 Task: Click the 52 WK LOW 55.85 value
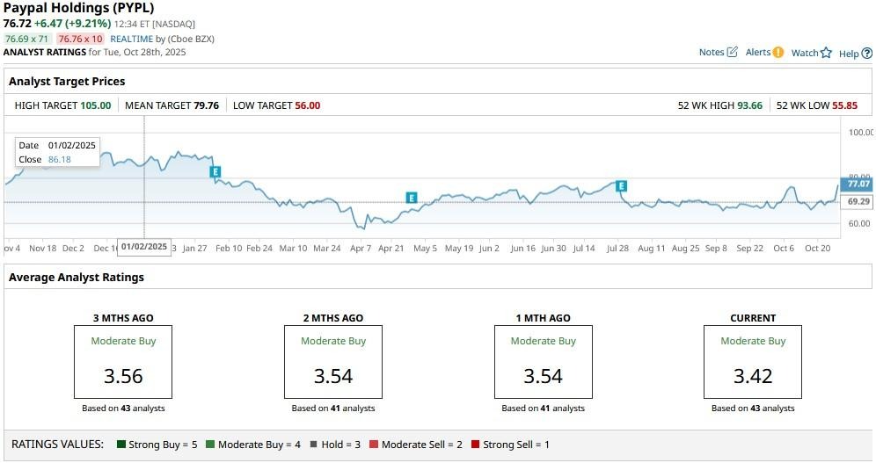pos(844,105)
